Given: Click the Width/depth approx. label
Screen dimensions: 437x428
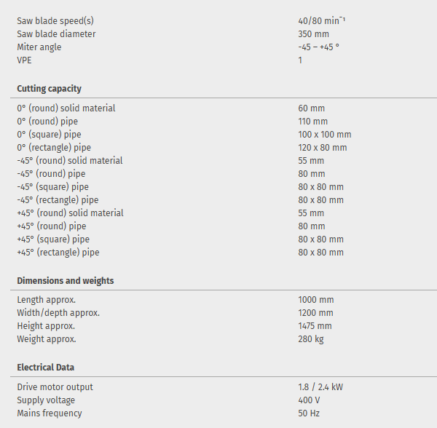Looking at the screenshot, I should (58, 313).
